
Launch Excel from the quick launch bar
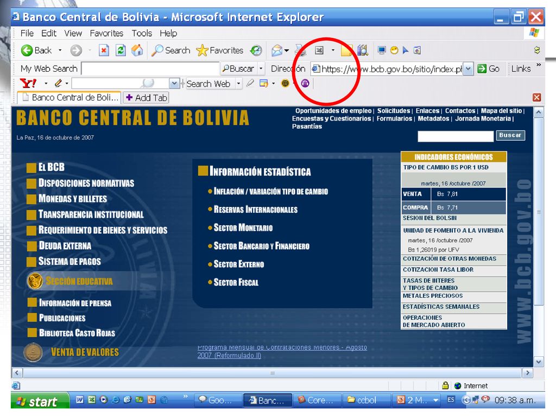tap(91, 400)
